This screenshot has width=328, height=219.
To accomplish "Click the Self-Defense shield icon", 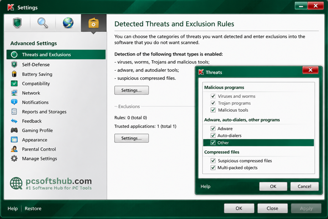I will pos(14,64).
